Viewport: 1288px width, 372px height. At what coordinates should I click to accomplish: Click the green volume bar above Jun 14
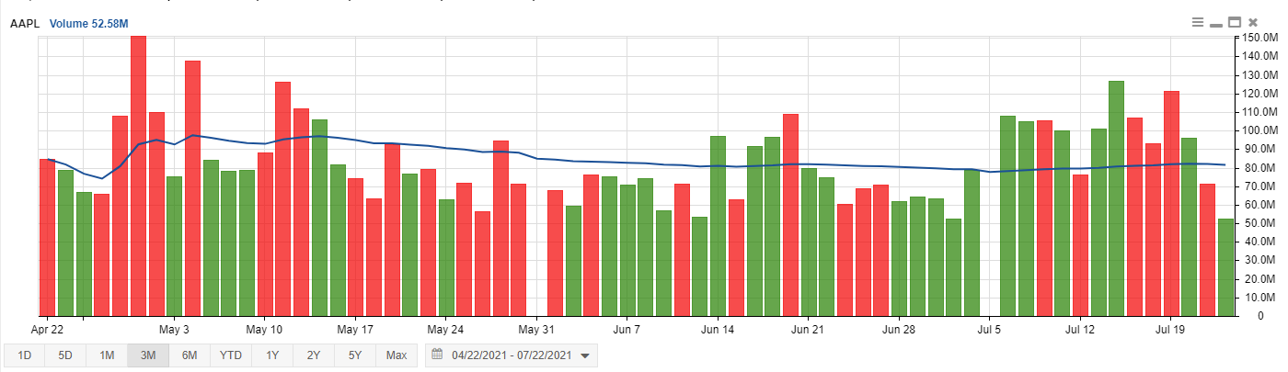click(x=718, y=226)
